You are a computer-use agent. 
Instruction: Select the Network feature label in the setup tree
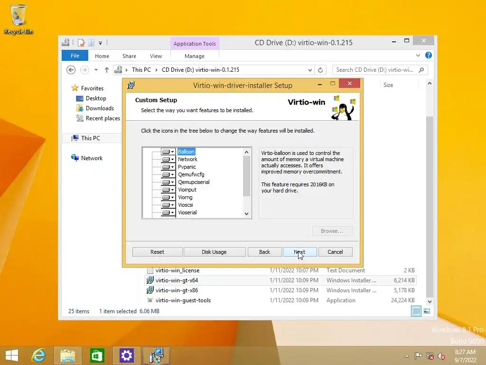point(187,159)
